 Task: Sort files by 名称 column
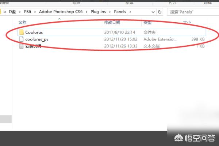point(22,22)
